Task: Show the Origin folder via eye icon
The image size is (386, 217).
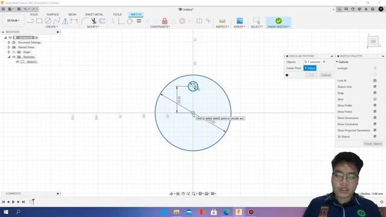Action: point(14,52)
